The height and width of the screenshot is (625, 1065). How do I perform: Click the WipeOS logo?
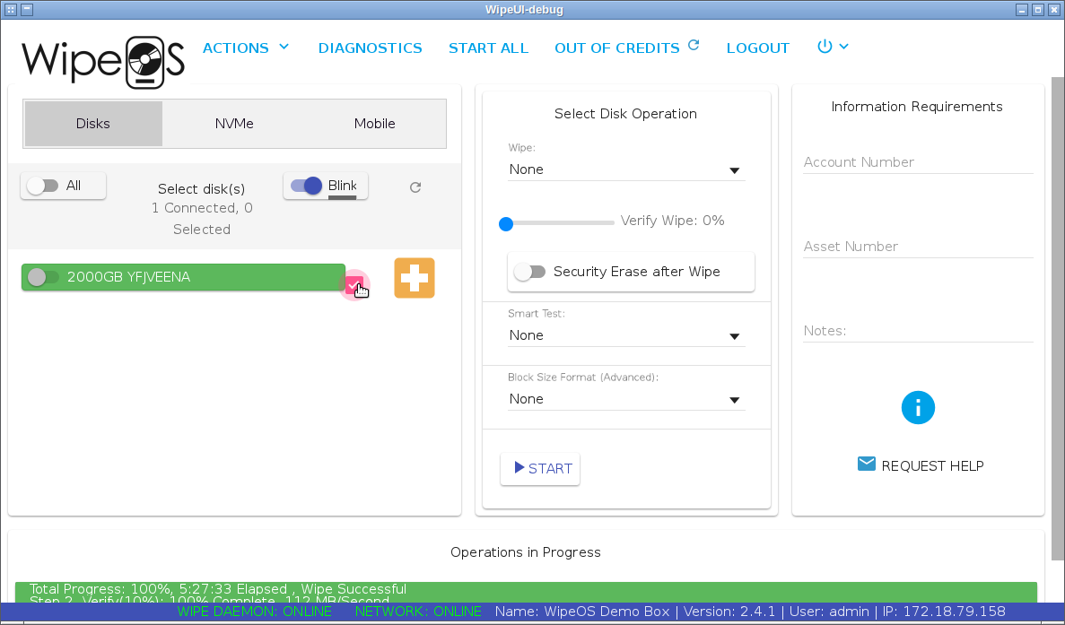point(103,62)
